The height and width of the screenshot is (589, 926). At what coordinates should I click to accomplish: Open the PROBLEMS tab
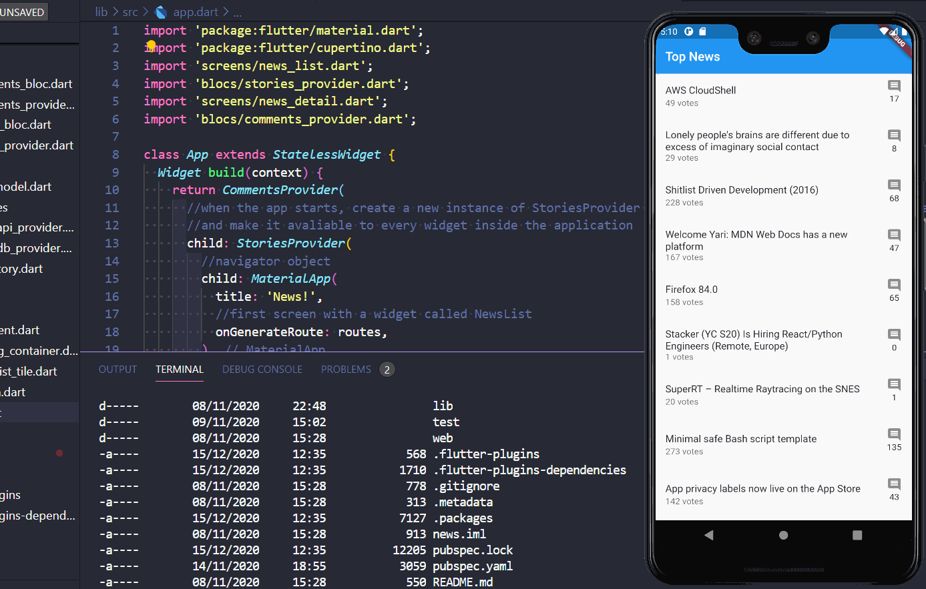click(x=346, y=370)
